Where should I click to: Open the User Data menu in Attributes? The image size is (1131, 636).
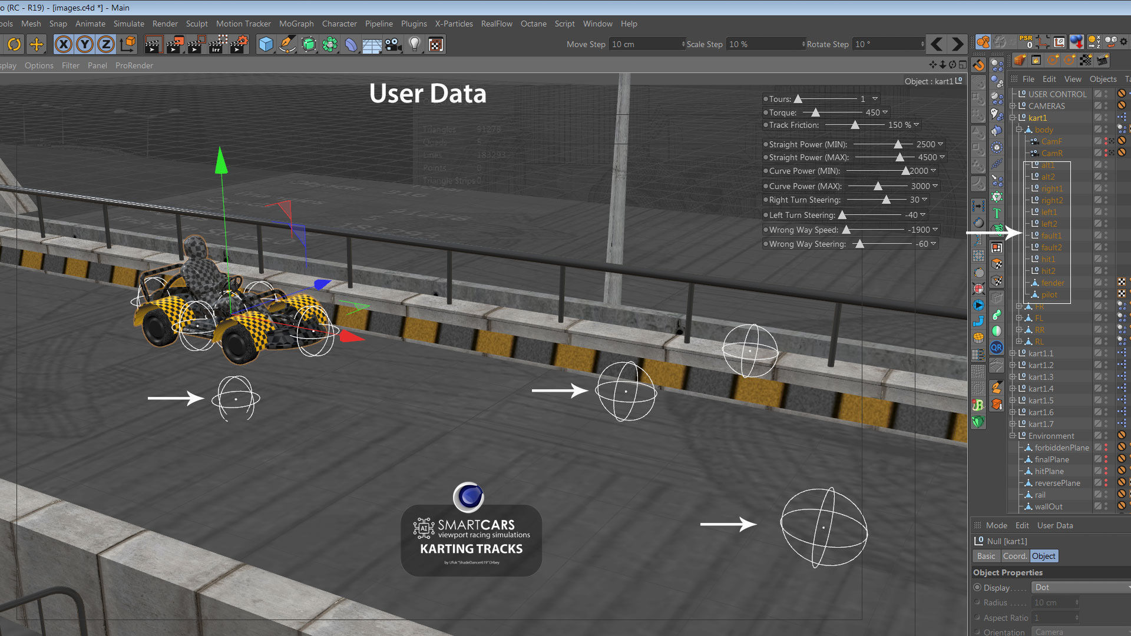[1054, 525]
